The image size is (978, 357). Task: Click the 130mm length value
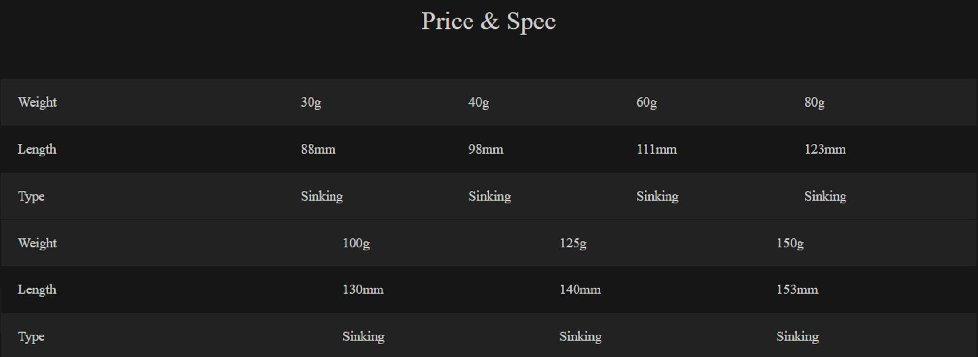click(x=363, y=290)
